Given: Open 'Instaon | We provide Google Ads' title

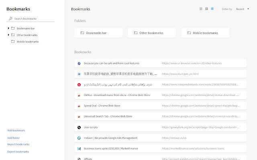Looking at the screenshot, I should 111,138.
